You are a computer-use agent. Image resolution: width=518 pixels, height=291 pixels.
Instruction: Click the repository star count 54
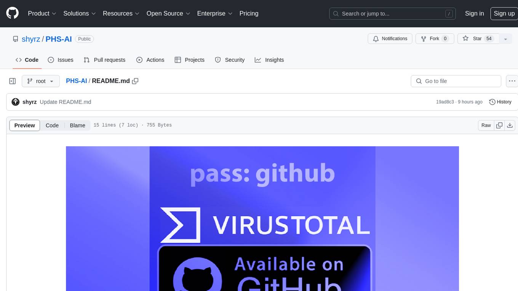pos(489,39)
